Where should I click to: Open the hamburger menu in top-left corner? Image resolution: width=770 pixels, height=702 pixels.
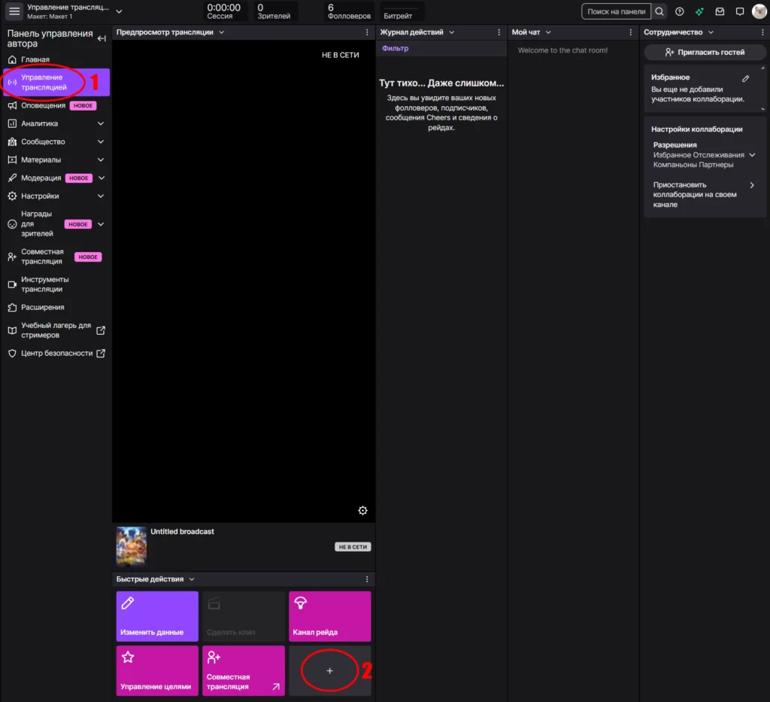(14, 11)
